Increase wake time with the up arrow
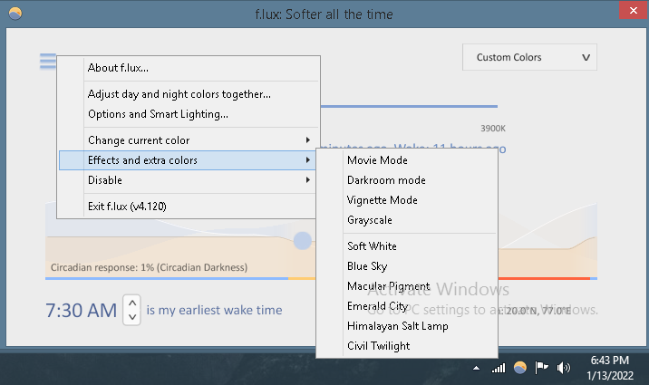The image size is (649, 385). coord(132,303)
